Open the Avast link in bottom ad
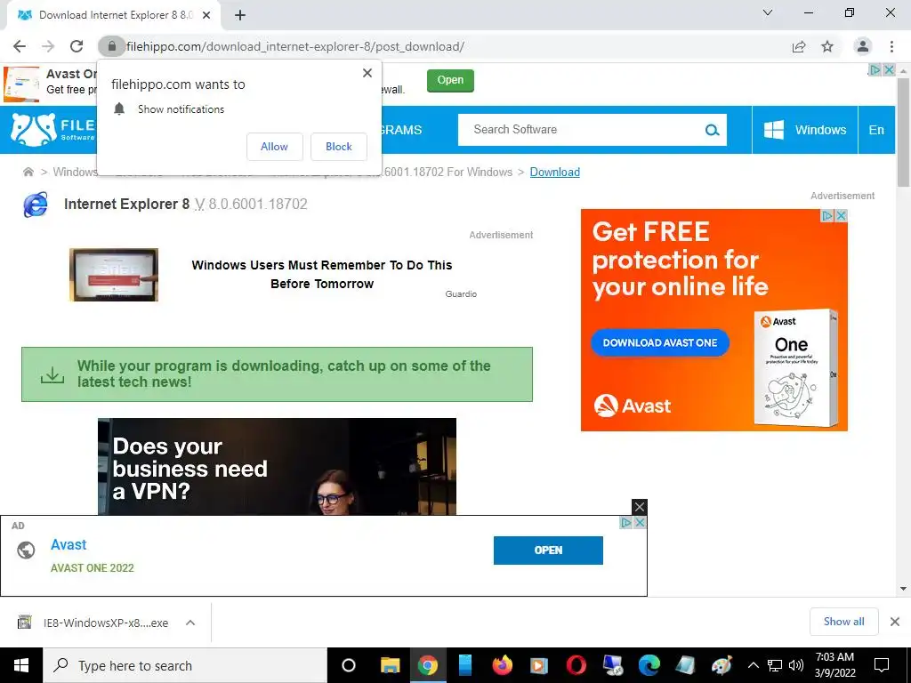911x683 pixels. (x=69, y=545)
